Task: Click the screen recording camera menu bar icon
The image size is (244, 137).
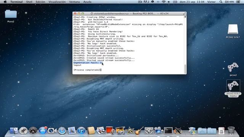Action: click(x=140, y=2)
